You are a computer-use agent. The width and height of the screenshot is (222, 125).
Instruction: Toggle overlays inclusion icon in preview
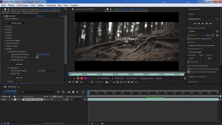[212, 35]
